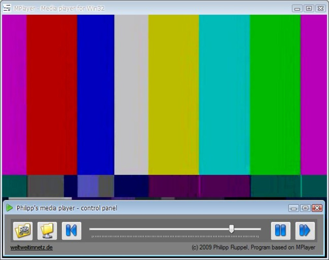Screen dimensions: 329x260
Task: Minimize the MPlayer video window
Action: click(x=297, y=8)
